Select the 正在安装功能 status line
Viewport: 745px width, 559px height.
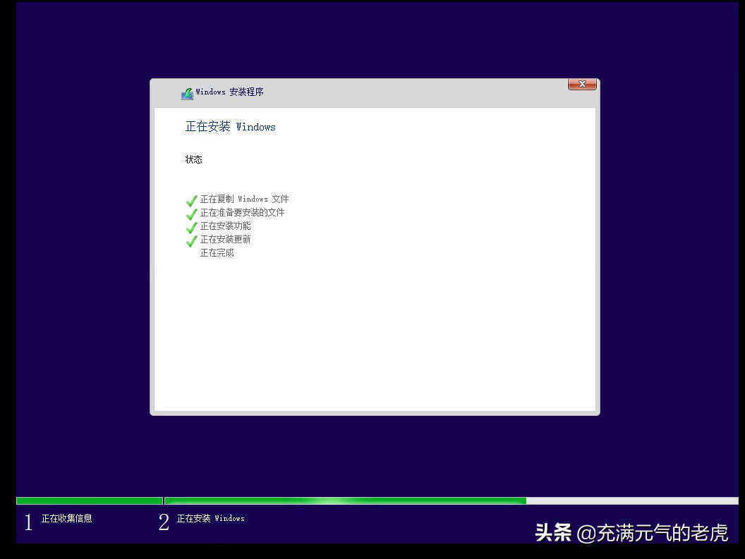coord(225,226)
